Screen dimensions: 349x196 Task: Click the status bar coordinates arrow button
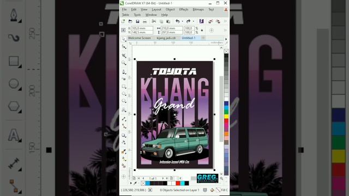(x=151, y=190)
